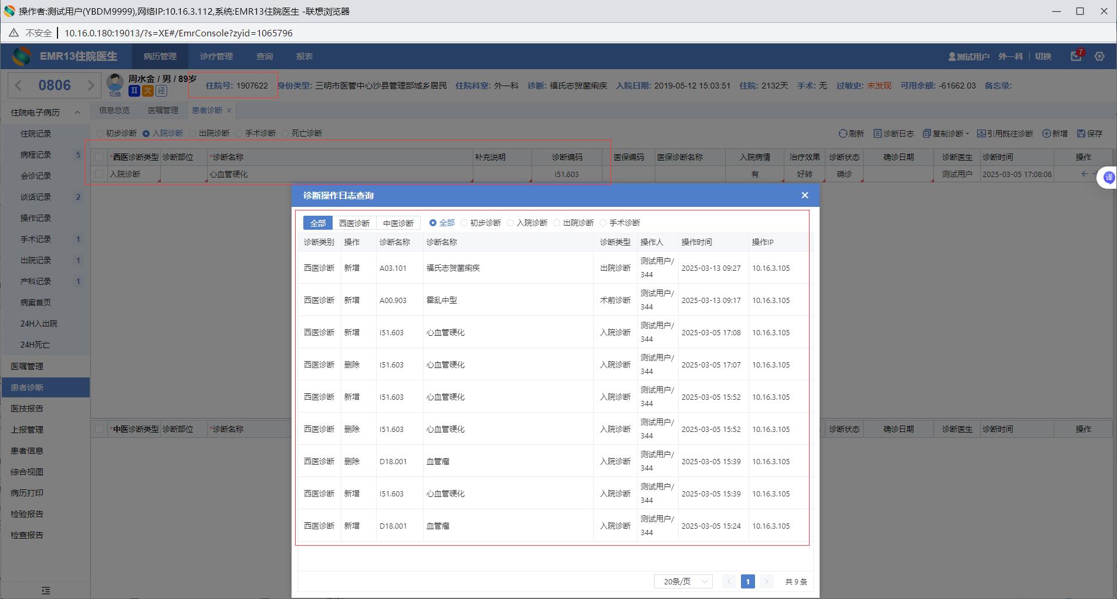Screen dimensions: 1117x599
Task: Select 初步诊断 radio on main page
Action: (x=99, y=134)
